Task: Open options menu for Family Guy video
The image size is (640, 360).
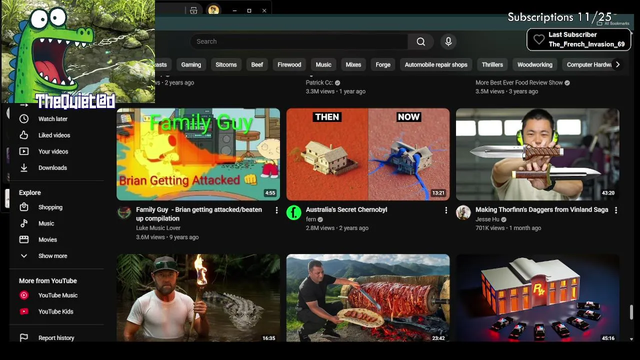Action: pos(276,210)
